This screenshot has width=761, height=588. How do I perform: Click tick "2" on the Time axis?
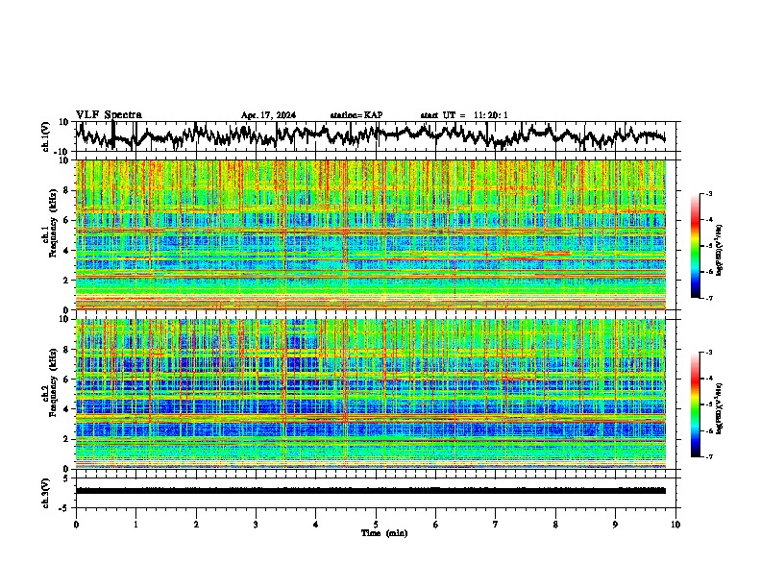click(x=196, y=525)
